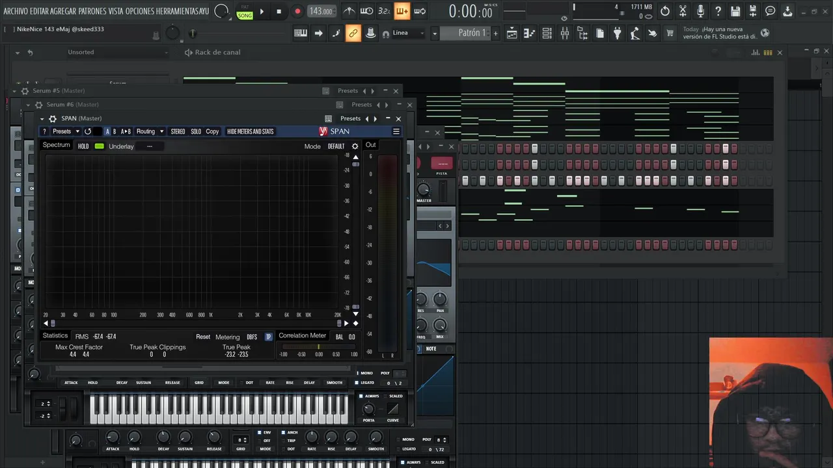This screenshot has height=468, width=833.
Task: Copy state with A▸B button
Action: [126, 131]
